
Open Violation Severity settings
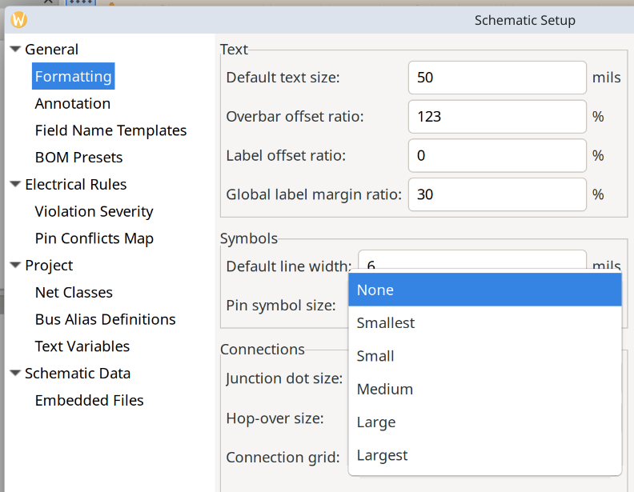tap(94, 212)
